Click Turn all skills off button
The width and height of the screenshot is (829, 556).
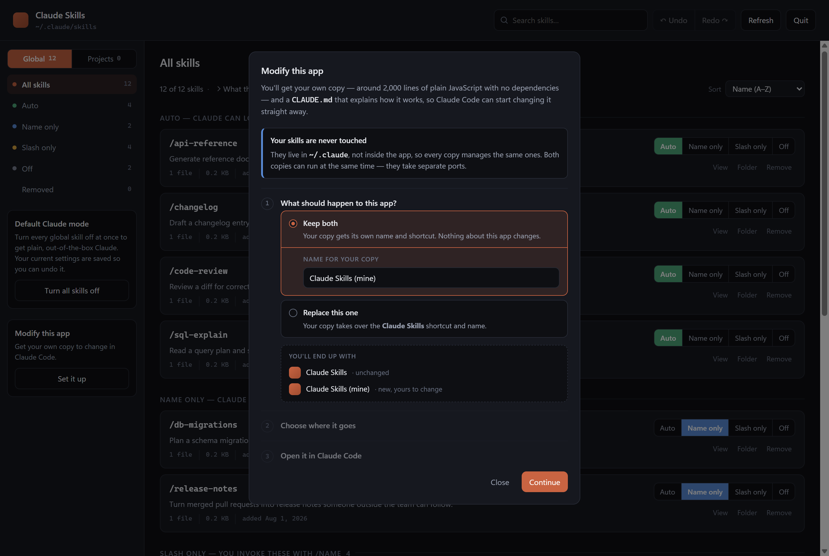72,290
